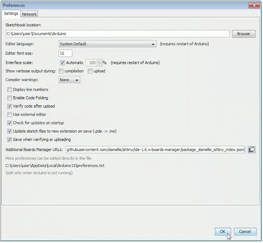Viewport: 263px width, 243px height.
Task: Click the Browse button for sketchbook location
Action: click(x=244, y=34)
